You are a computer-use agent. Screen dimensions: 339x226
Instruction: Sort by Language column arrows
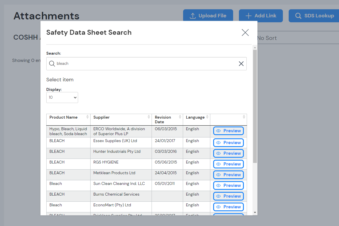point(207,117)
